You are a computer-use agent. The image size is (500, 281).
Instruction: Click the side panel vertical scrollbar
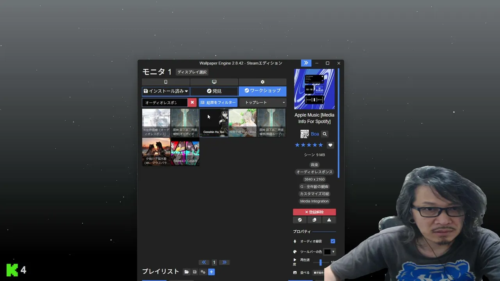tap(338, 123)
